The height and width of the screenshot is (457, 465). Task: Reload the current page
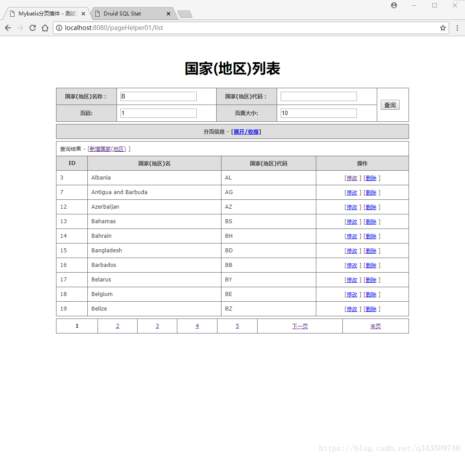coord(33,28)
